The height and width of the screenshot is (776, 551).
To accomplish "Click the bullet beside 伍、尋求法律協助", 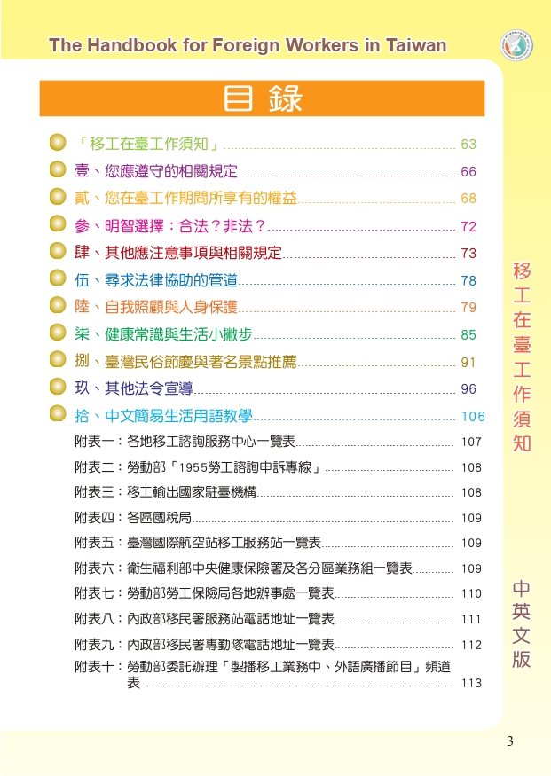I will click(58, 278).
